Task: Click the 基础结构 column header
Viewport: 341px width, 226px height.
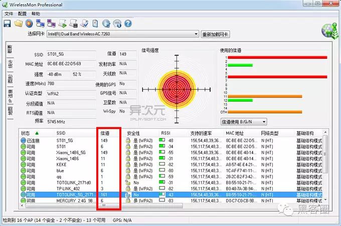Action: [x=305, y=133]
